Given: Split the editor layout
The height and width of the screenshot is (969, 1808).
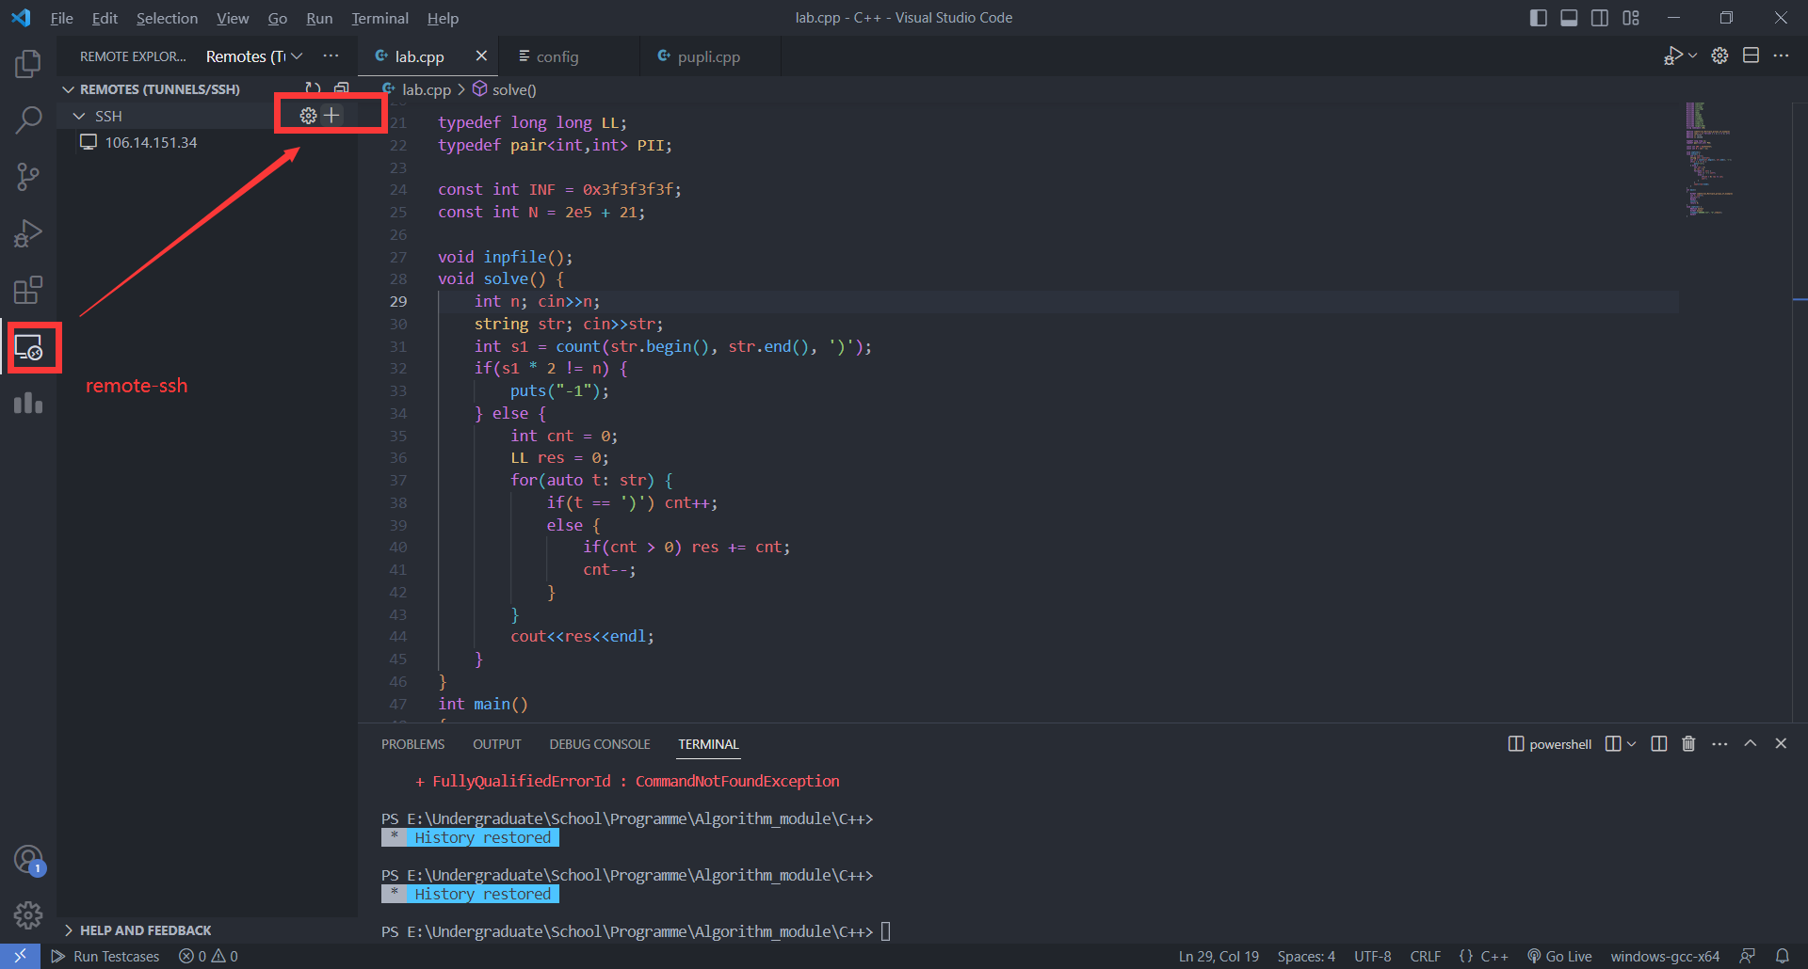Looking at the screenshot, I should (x=1751, y=56).
